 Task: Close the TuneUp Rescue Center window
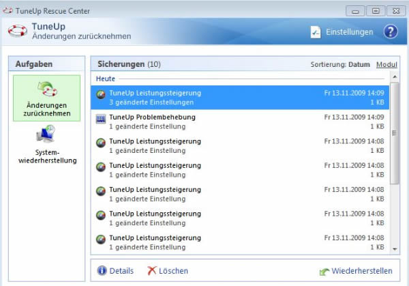[x=396, y=11]
